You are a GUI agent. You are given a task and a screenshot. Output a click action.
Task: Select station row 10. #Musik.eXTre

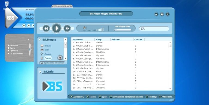[120, 71]
